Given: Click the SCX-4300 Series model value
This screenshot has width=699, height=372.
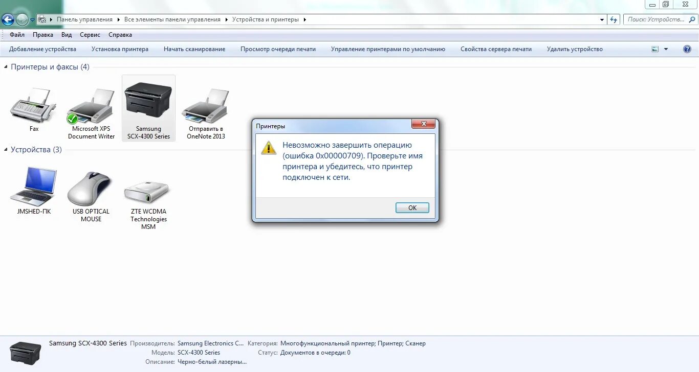Looking at the screenshot, I should tap(199, 353).
